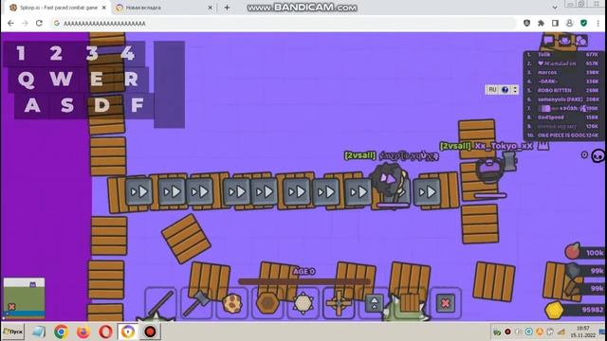Viewport: 607px width, 341px height.
Task: Select the hexagonal wood wall item
Action: (x=267, y=303)
